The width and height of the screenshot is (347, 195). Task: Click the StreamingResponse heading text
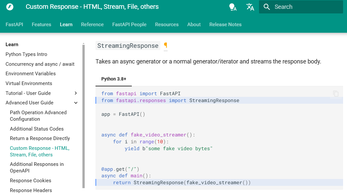click(128, 45)
